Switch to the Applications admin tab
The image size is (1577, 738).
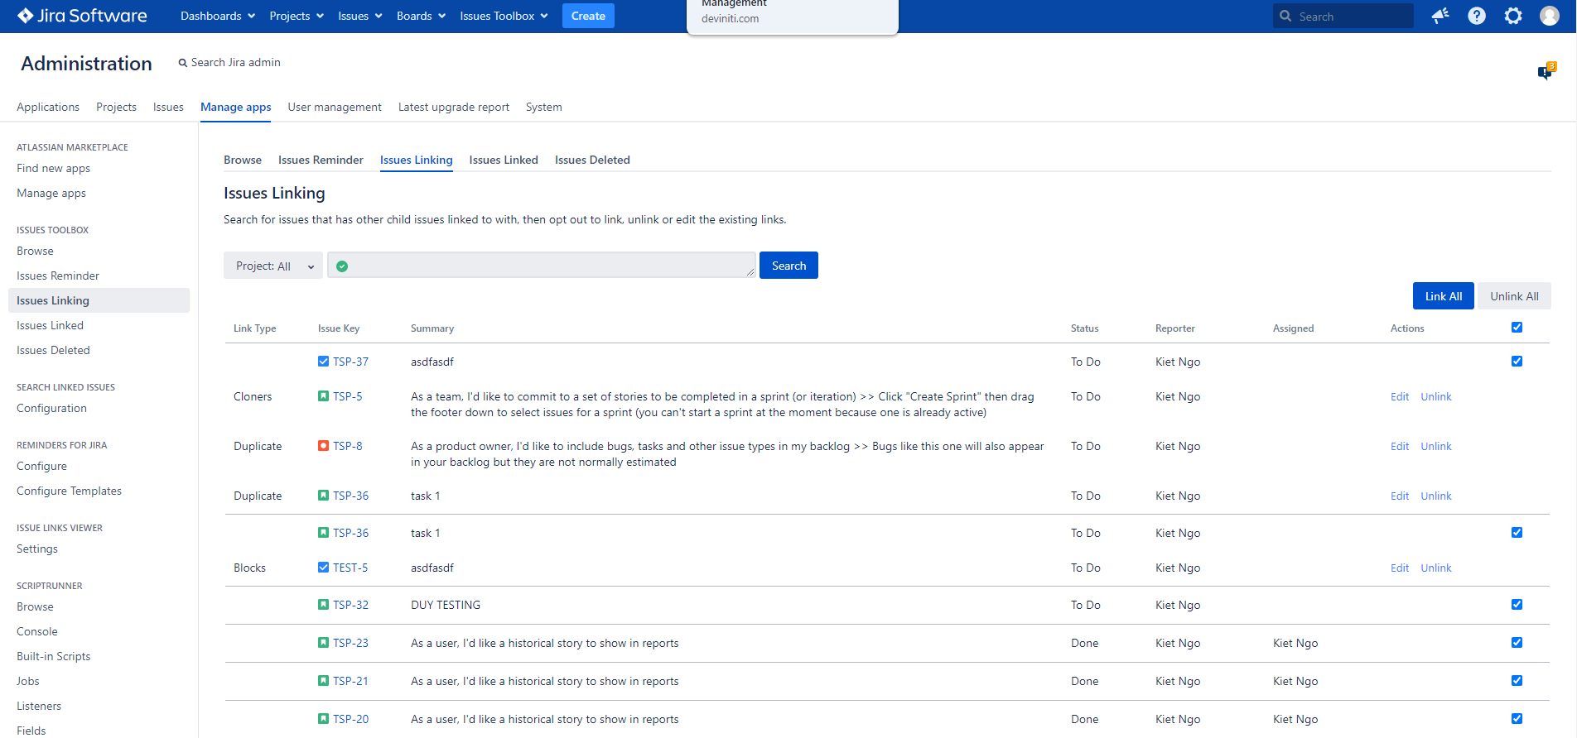[x=48, y=107]
